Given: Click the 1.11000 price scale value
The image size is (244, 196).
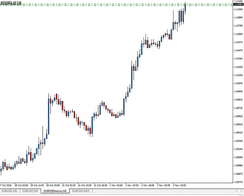Looking at the screenshot, I should click(239, 9).
